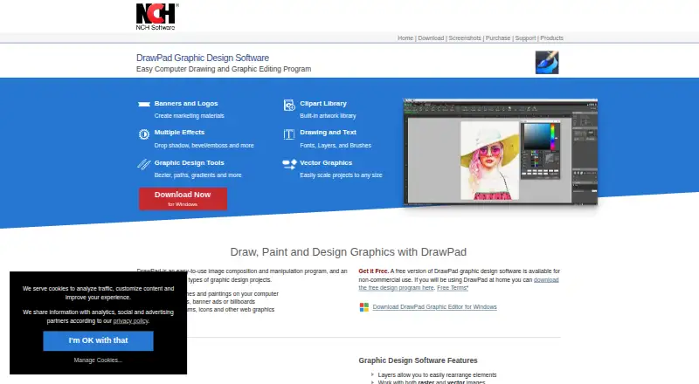The height and width of the screenshot is (384, 699).
Task: Click the NCH Software logo
Action: pos(156,17)
